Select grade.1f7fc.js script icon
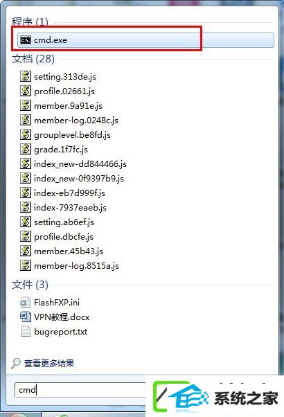The image size is (284, 417). pyautogui.click(x=26, y=149)
